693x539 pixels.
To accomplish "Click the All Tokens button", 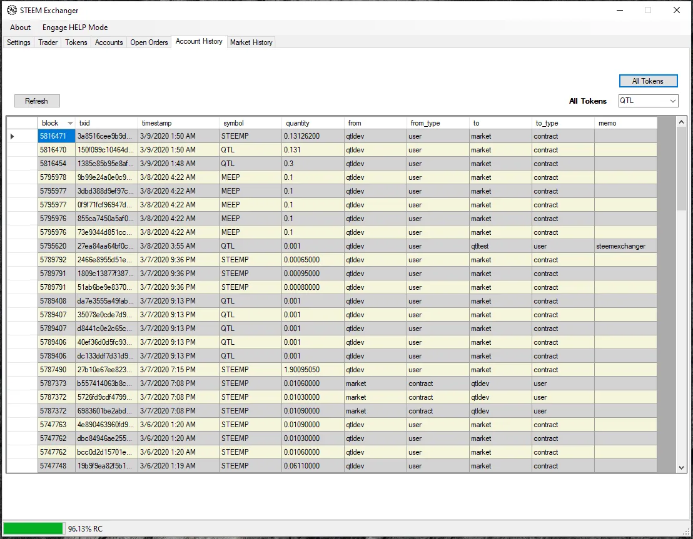I will [x=648, y=81].
